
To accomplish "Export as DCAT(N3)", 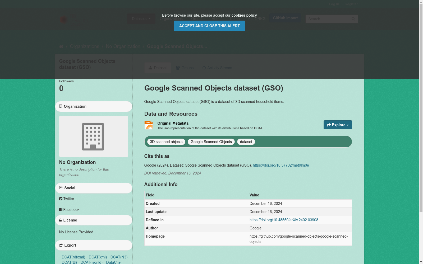I will tap(119, 257).
